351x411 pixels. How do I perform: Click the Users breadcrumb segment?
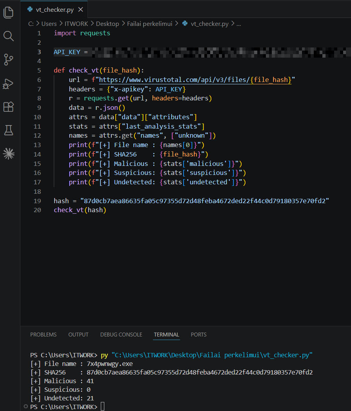click(x=49, y=24)
